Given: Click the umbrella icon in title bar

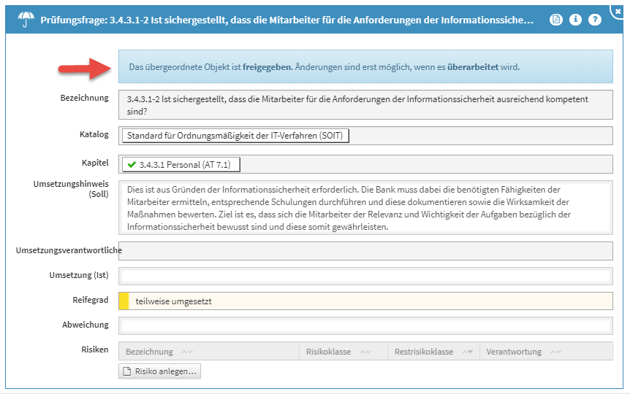Looking at the screenshot, I should [26, 20].
